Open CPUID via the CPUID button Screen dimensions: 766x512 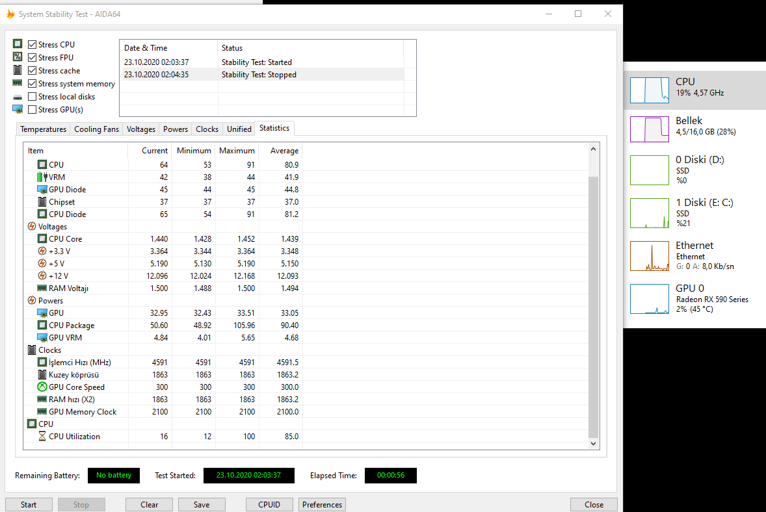269,505
